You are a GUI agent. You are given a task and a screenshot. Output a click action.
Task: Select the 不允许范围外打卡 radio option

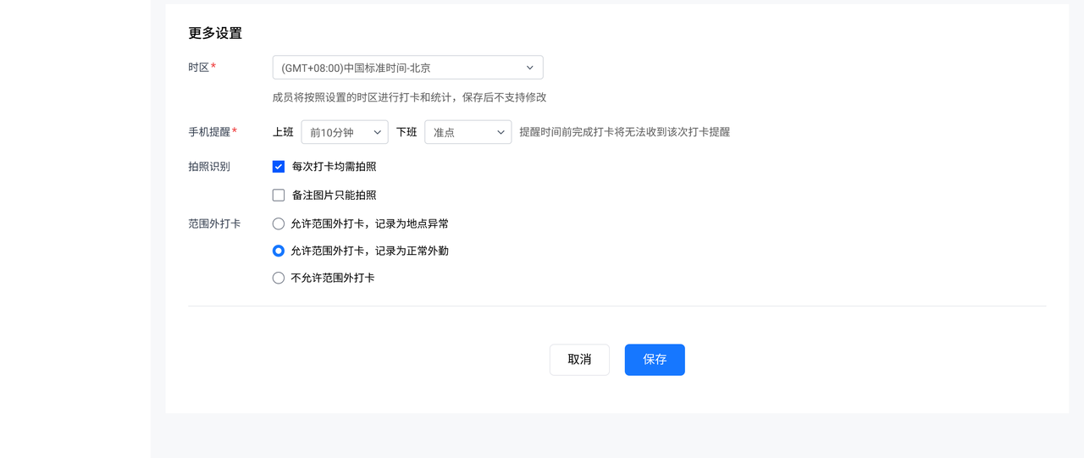279,278
